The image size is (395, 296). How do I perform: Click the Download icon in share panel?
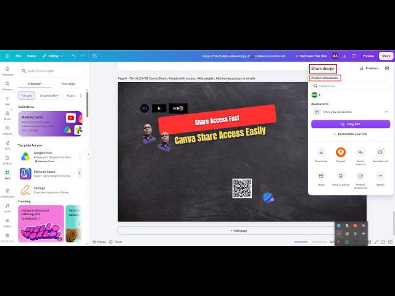pyautogui.click(x=321, y=152)
